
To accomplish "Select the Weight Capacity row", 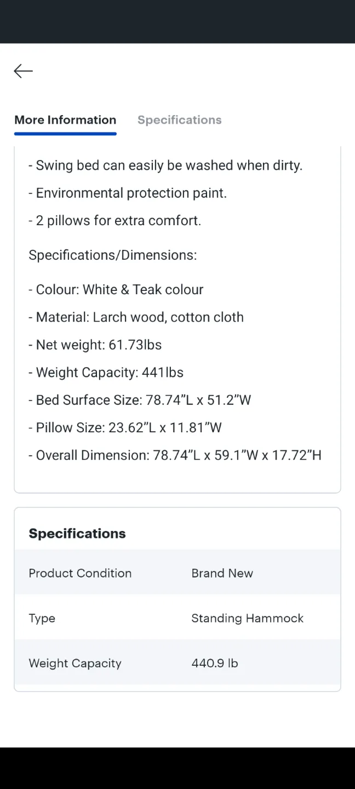I will (75, 663).
